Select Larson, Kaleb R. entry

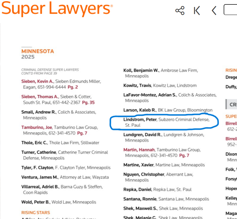[x=168, y=110]
